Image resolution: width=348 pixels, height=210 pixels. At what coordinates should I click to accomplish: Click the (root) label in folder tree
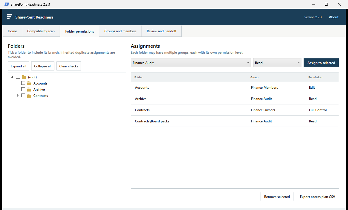[x=32, y=77]
